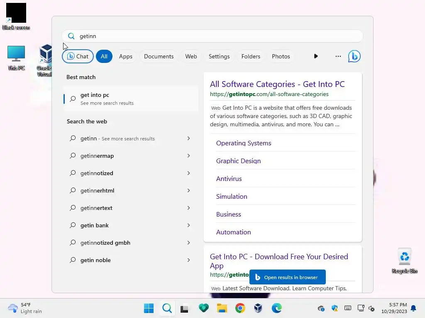Open getintopc.com/all-software-categories URL
Screen dimensions: 425x318
click(x=269, y=94)
